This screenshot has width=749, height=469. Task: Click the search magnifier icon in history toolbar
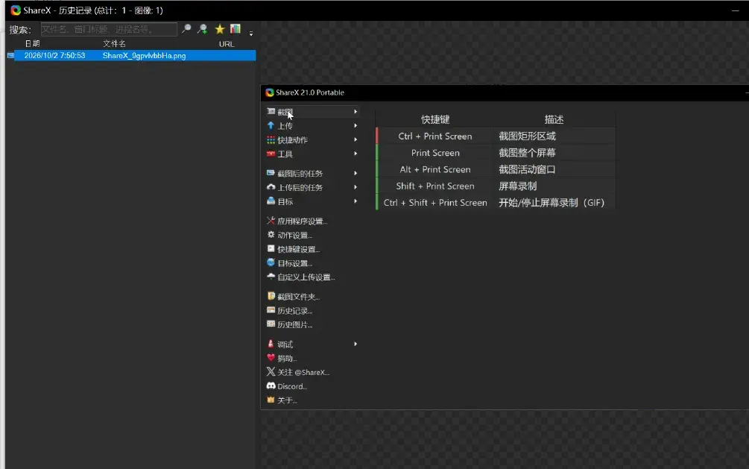186,29
